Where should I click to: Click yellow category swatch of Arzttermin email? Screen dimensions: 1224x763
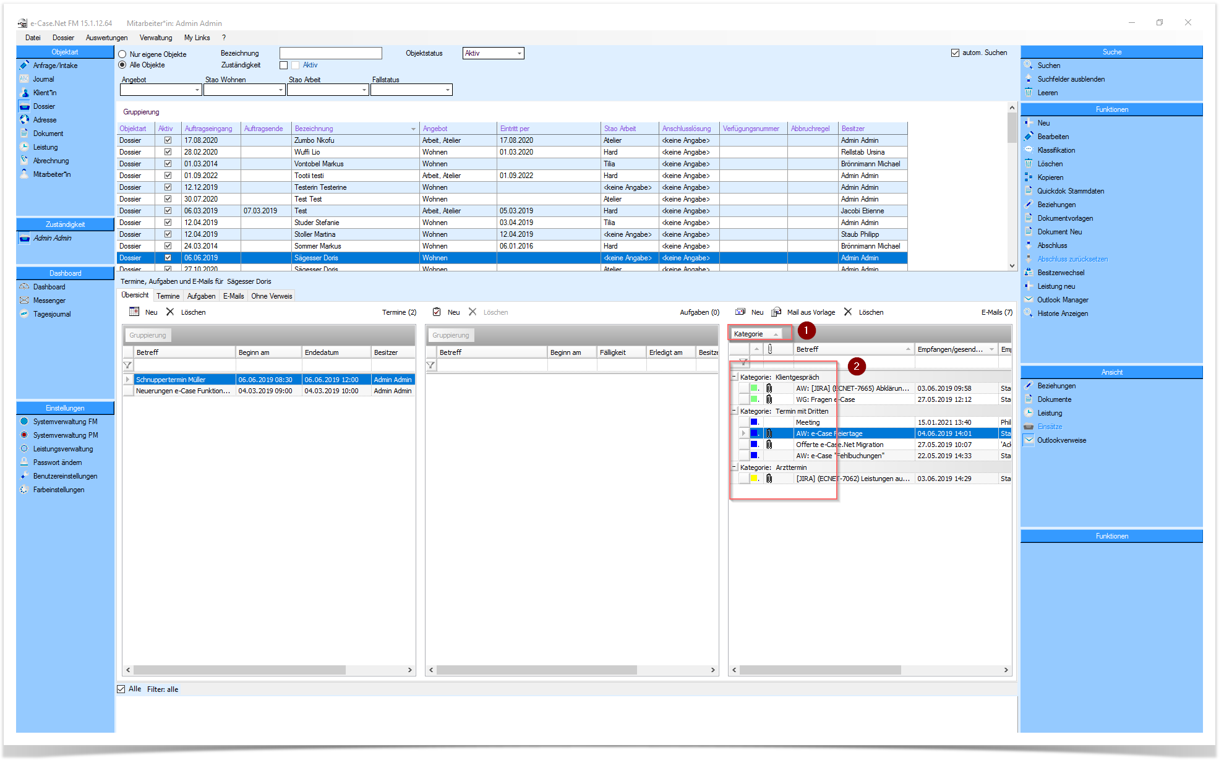pyautogui.click(x=754, y=478)
